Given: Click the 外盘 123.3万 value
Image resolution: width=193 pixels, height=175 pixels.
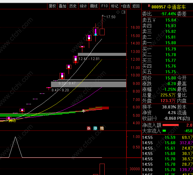Looking at the screenshot, I should tap(168, 101).
